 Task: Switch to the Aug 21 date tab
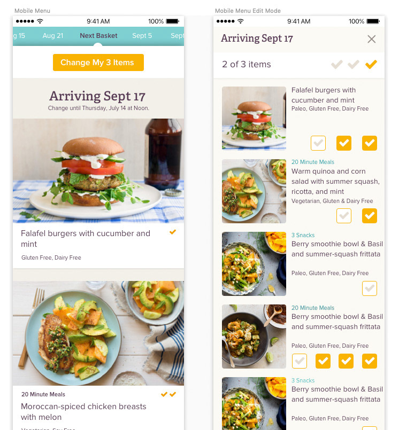tap(53, 36)
